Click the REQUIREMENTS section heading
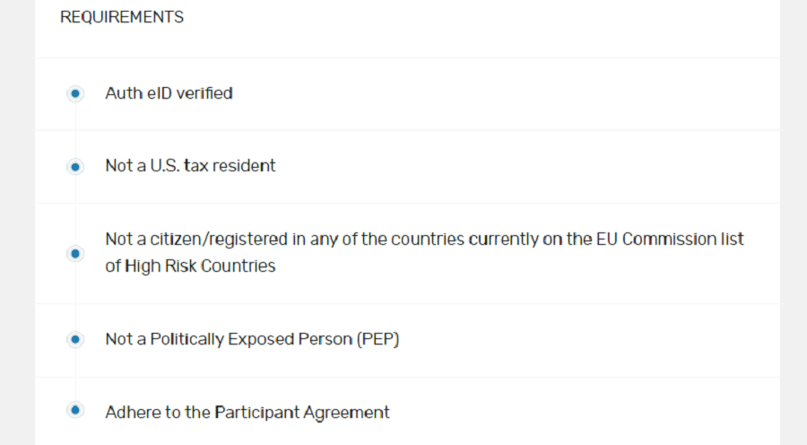807x445 pixels. coord(122,17)
